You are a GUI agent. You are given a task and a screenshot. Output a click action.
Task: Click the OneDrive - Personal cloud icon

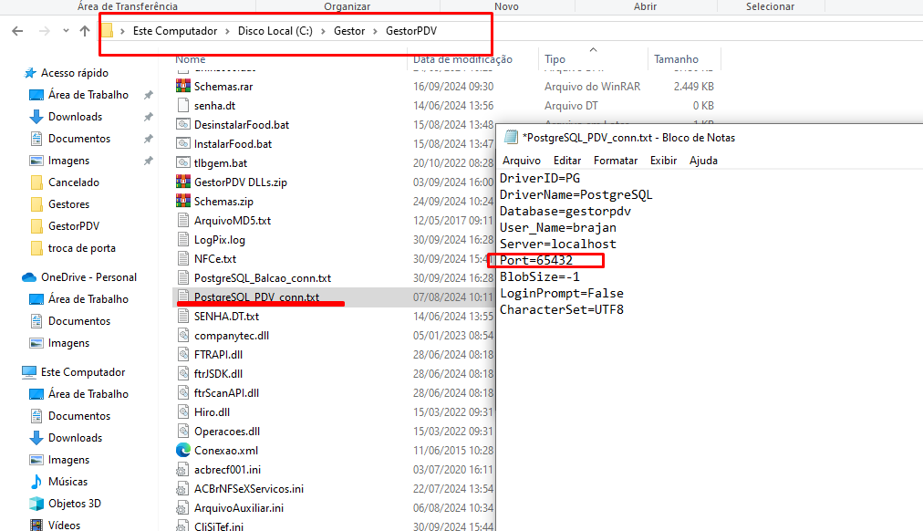29,277
